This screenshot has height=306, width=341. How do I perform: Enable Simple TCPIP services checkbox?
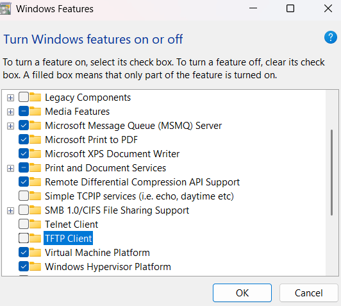24,196
